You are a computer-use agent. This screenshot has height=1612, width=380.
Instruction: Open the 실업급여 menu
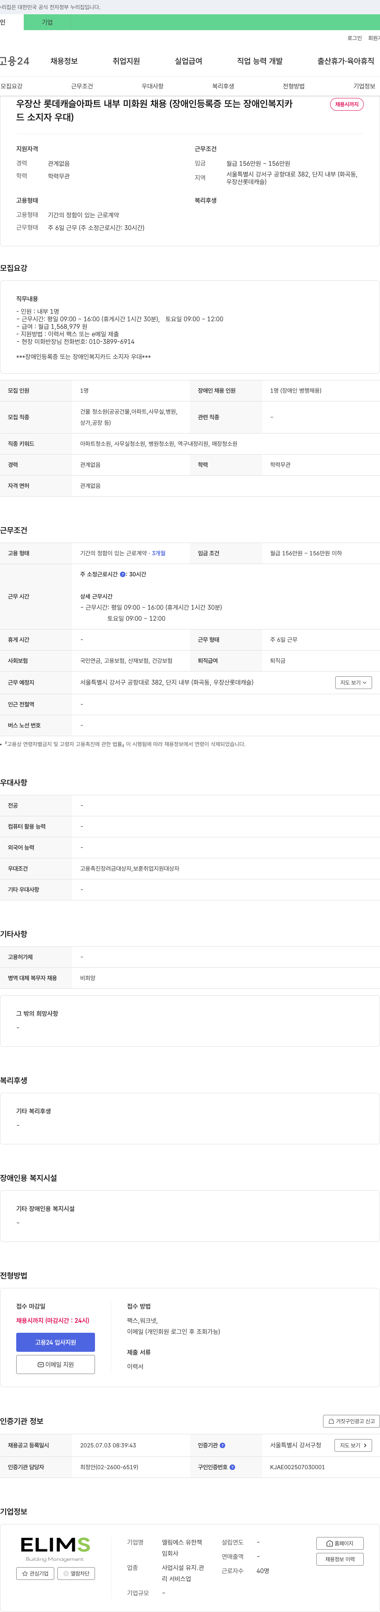coord(188,61)
